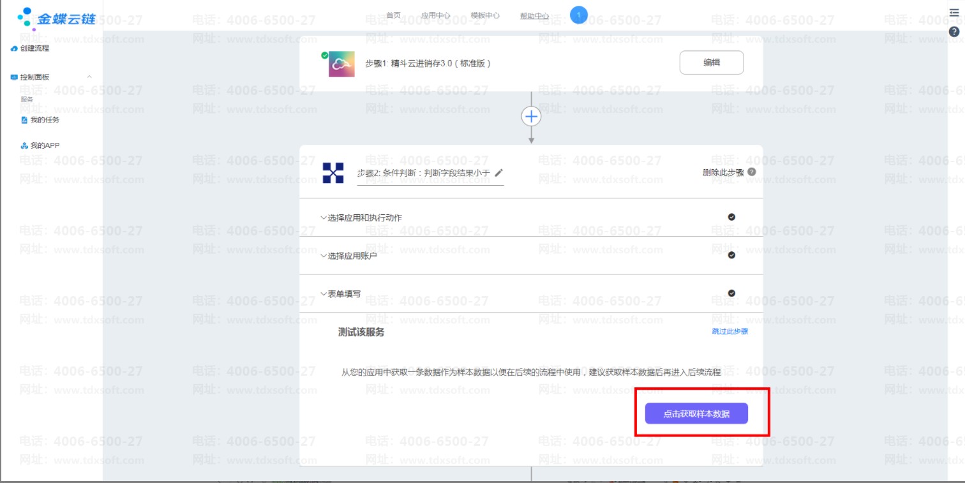Click the pencil icon to rename step 2
Viewport: 965px width, 483px height.
(499, 172)
